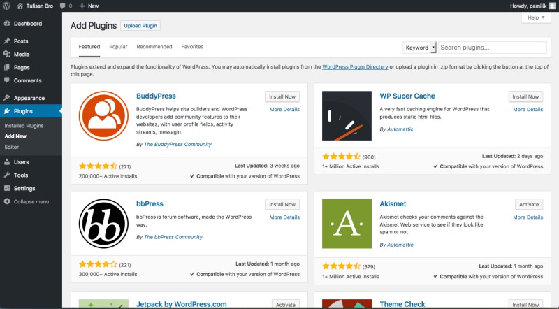Click Install Now for Theme Check
The width and height of the screenshot is (559, 309).
pos(525,304)
